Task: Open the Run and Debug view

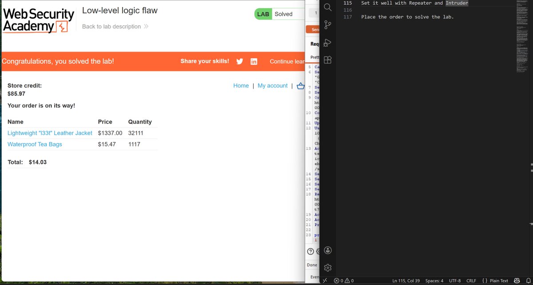Action: (x=327, y=43)
